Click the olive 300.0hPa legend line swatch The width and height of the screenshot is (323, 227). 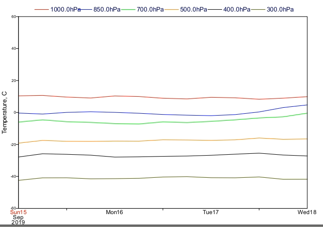(x=258, y=10)
